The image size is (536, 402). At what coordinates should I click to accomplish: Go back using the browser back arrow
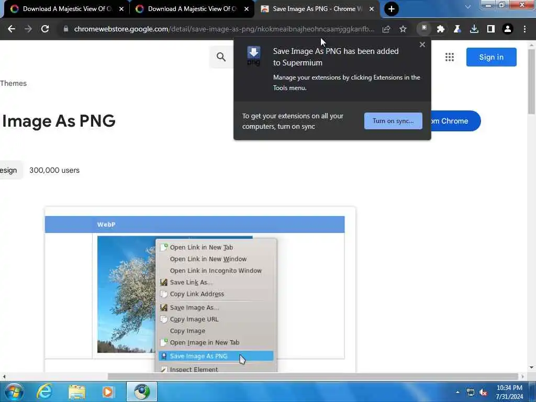pyautogui.click(x=12, y=29)
